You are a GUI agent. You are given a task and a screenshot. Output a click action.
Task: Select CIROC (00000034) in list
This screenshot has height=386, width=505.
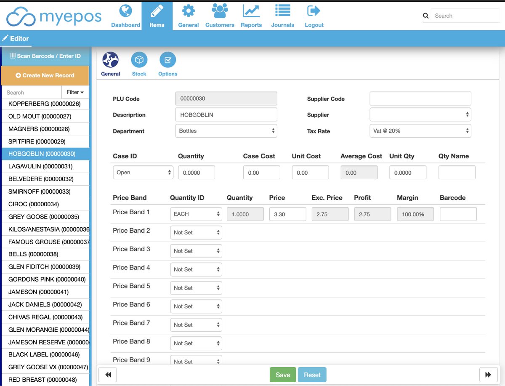click(45, 204)
